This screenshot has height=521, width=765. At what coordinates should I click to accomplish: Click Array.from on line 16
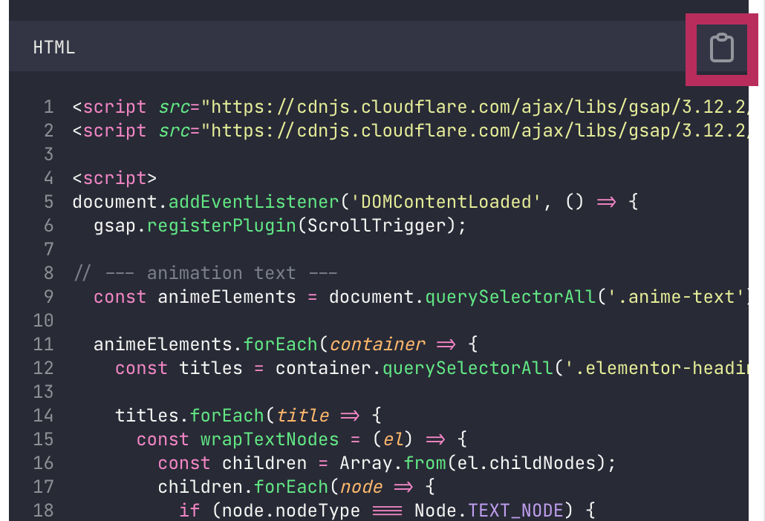pos(393,464)
